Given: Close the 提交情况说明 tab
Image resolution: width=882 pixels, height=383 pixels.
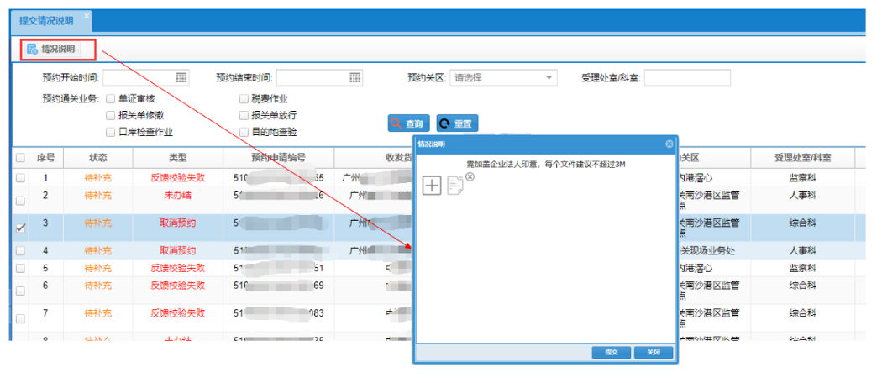Looking at the screenshot, I should [87, 16].
